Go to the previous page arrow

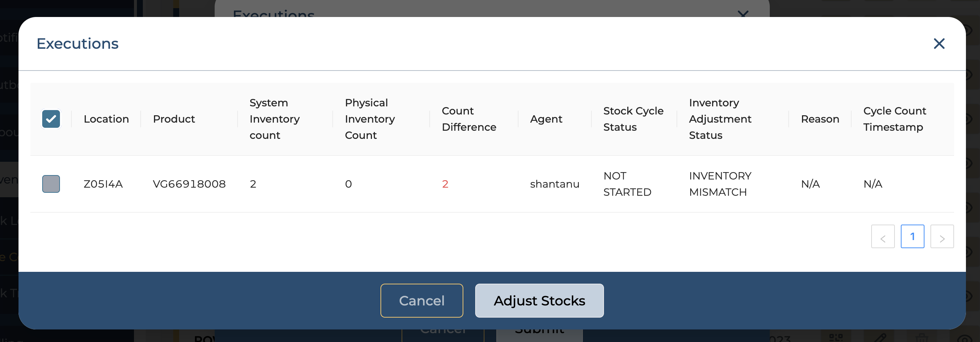883,236
